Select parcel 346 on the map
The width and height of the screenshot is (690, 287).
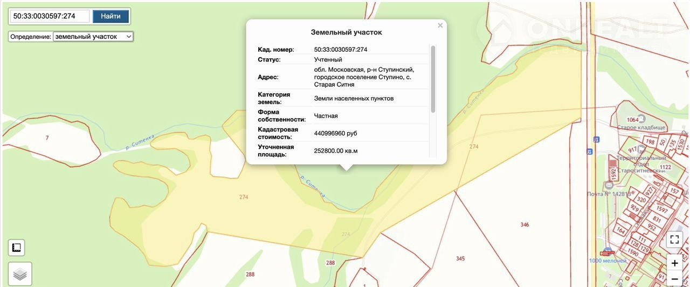525,224
